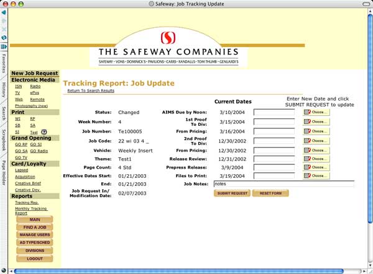Click the LOGOUT button
Screen dimensions: 373x274
tap(35, 259)
